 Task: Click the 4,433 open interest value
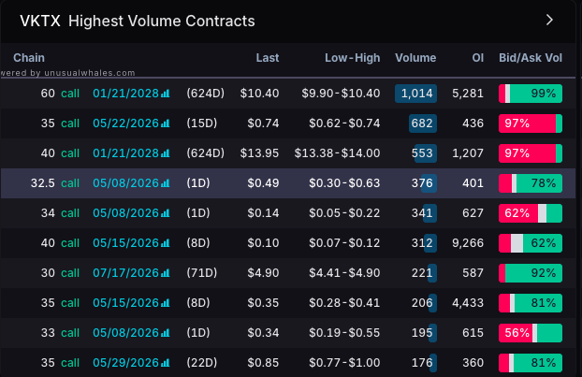(x=468, y=303)
